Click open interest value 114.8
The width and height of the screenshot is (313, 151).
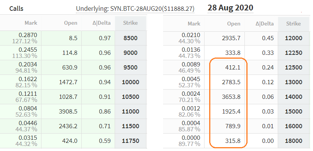pyautogui.click(x=70, y=53)
